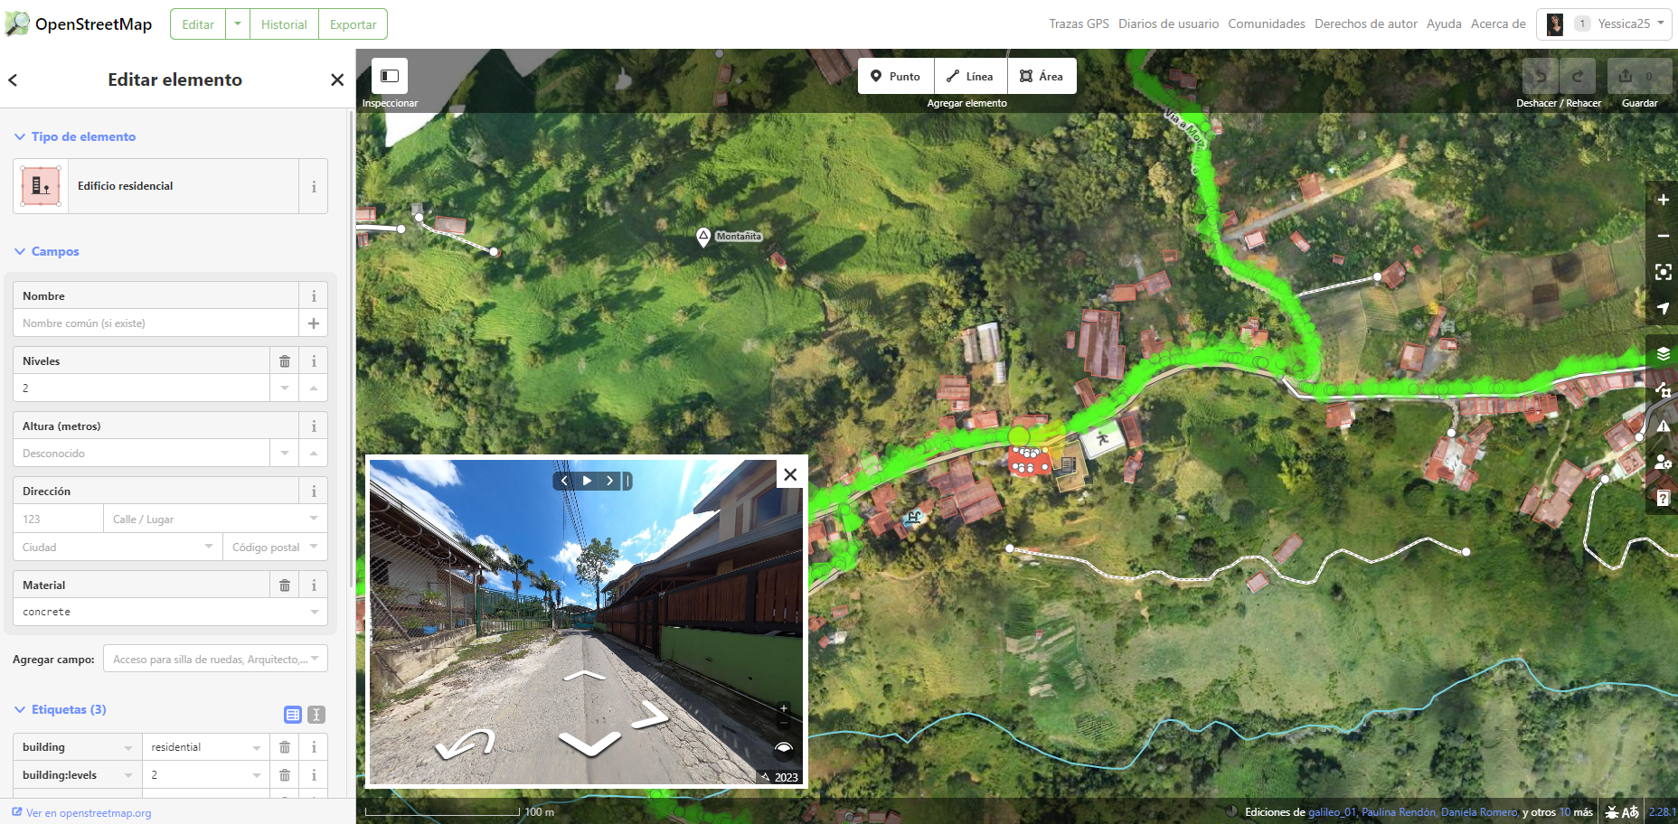Delete the Material field
Viewport: 1678px width, 824px height.
point(284,585)
